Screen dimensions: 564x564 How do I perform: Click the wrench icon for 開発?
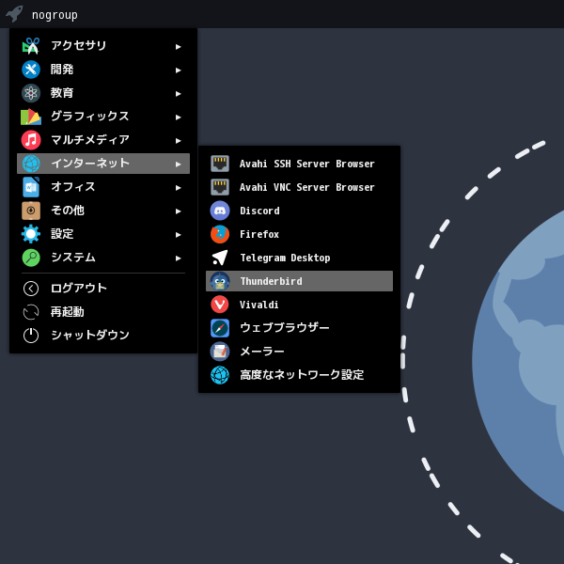tap(31, 70)
